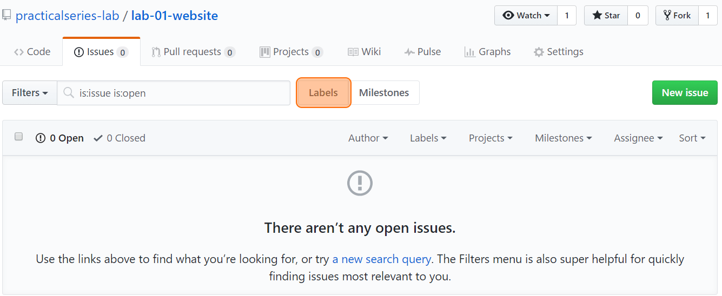Show the 0 Open issues
This screenshot has width=722, height=296.
point(59,138)
